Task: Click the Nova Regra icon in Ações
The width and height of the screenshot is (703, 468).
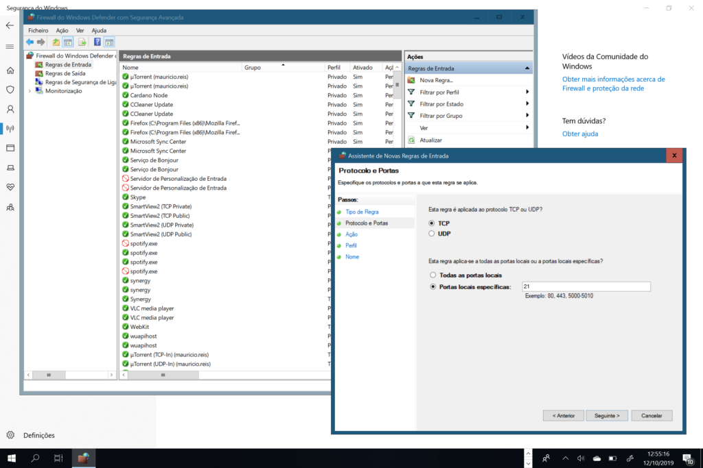Action: pyautogui.click(x=411, y=80)
